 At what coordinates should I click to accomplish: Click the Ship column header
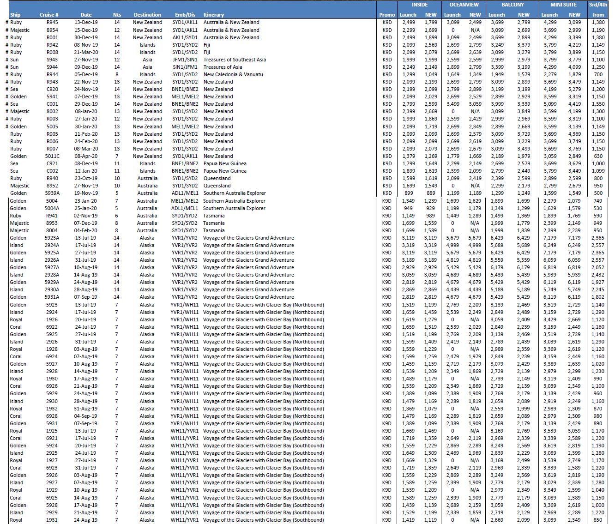(15, 15)
